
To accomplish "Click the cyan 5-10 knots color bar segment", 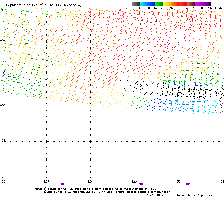I will (143, 4).
